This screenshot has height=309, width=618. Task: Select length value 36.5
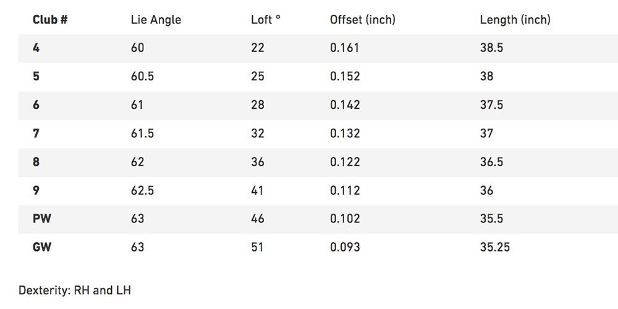tap(491, 162)
